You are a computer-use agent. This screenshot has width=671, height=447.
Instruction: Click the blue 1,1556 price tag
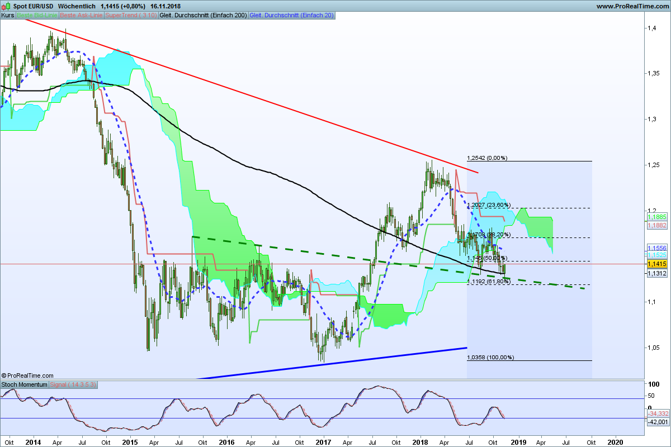click(656, 247)
